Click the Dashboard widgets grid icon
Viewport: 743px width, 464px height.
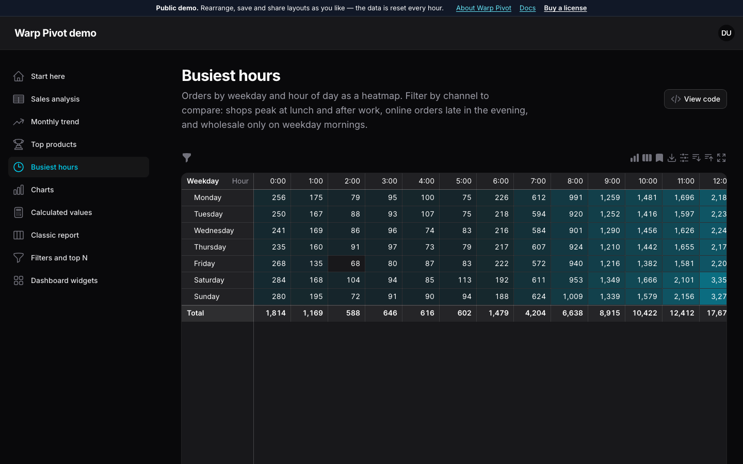(19, 280)
